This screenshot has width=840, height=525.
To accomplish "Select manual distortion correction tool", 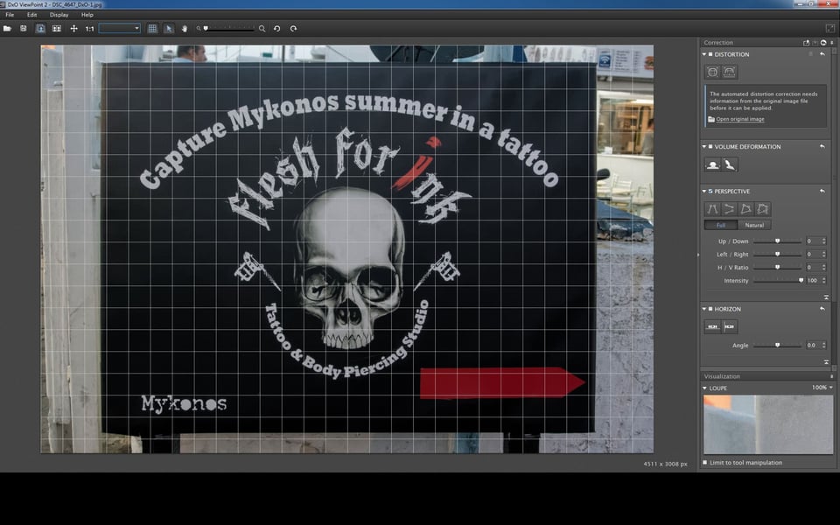I will tap(729, 72).
